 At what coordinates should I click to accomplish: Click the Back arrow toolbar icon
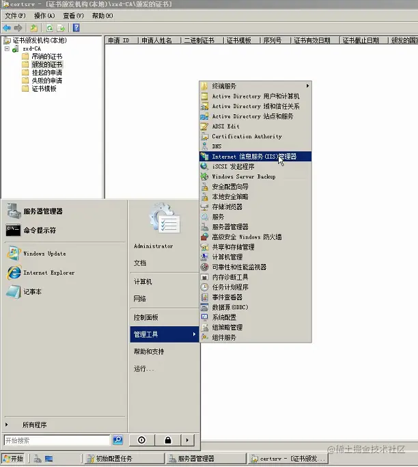pyautogui.click(x=7, y=28)
